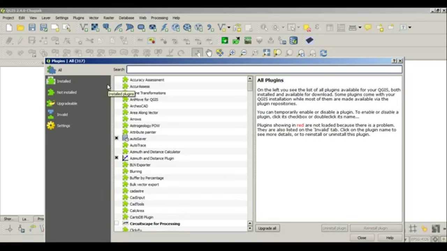The image size is (447, 251).
Task: Open the Project menu
Action: tap(8, 18)
